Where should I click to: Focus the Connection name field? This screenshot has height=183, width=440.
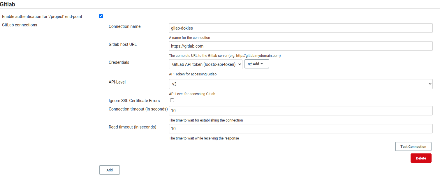point(300,28)
